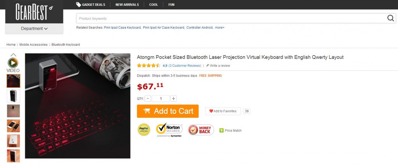
Task: Click the Add to Cart button
Action: [168, 111]
